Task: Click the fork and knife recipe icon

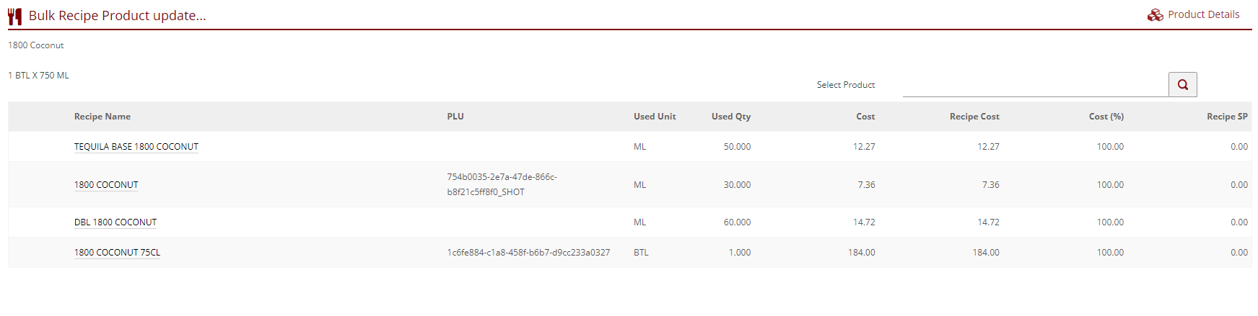Action: [14, 16]
